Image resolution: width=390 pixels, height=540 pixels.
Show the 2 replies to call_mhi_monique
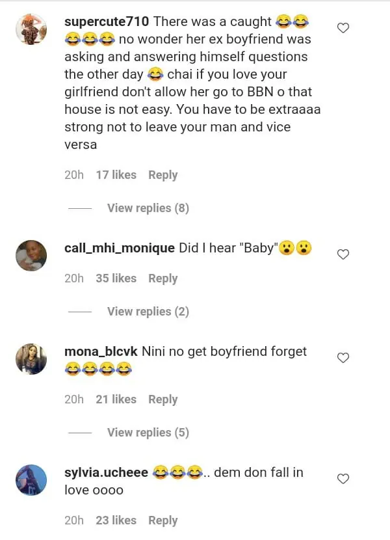[x=148, y=312]
